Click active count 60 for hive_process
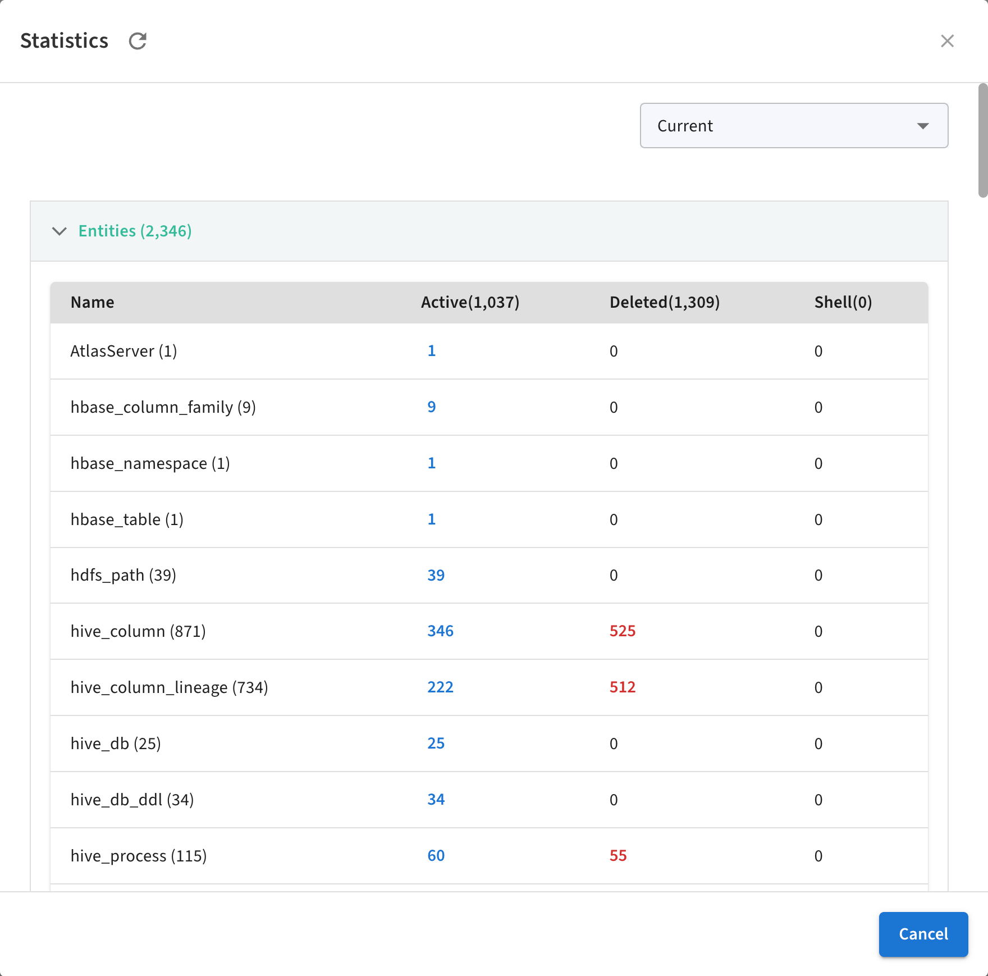This screenshot has width=988, height=976. (436, 856)
